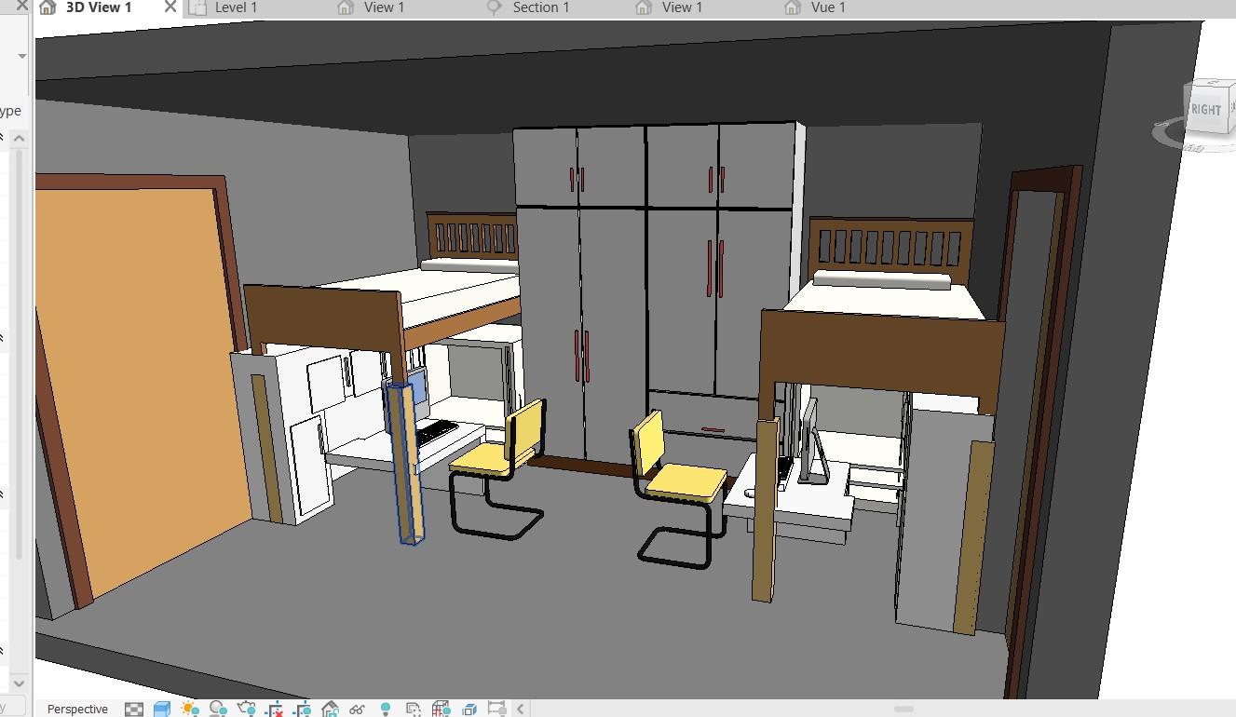This screenshot has width=1236, height=717.
Task: Toggle Sun Path on or off
Action: click(x=190, y=710)
